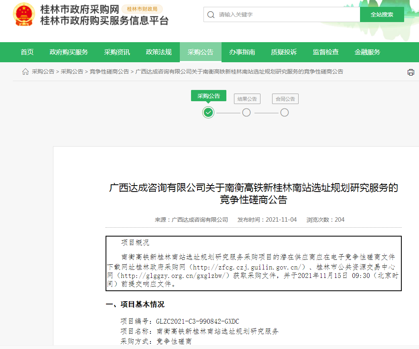Click the green checkmark step circle
The width and height of the screenshot is (419, 349).
click(x=208, y=112)
